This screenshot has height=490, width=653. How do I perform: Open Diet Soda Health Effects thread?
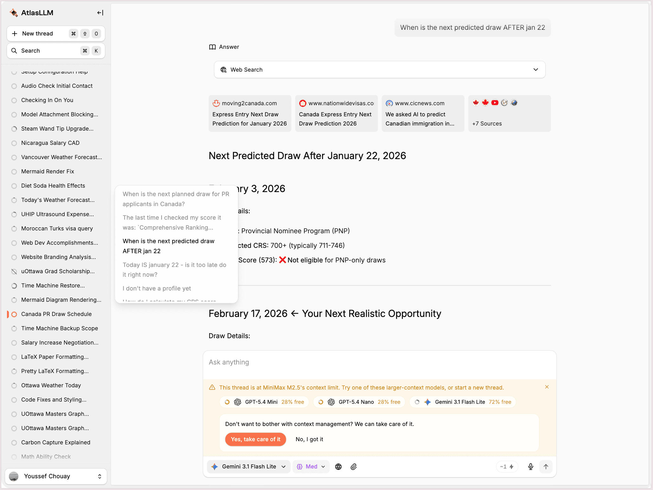click(x=53, y=186)
